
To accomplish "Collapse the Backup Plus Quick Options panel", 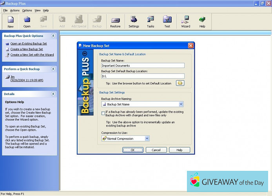I will point(53,36).
